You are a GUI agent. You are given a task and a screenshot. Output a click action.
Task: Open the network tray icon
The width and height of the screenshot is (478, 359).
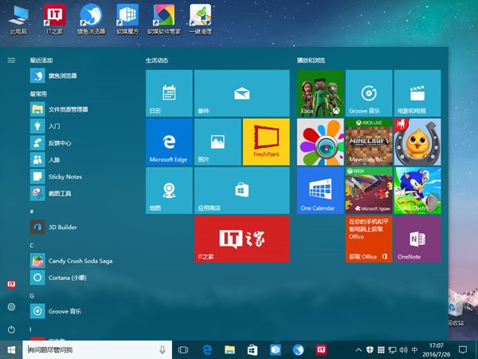click(392, 350)
